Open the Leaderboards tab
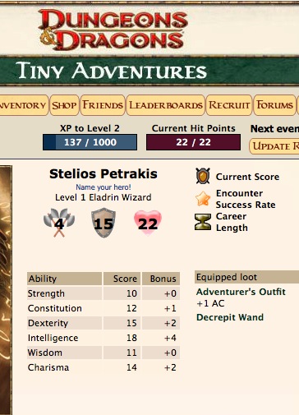Image resolution: width=299 pixels, height=415 pixels. click(x=166, y=105)
